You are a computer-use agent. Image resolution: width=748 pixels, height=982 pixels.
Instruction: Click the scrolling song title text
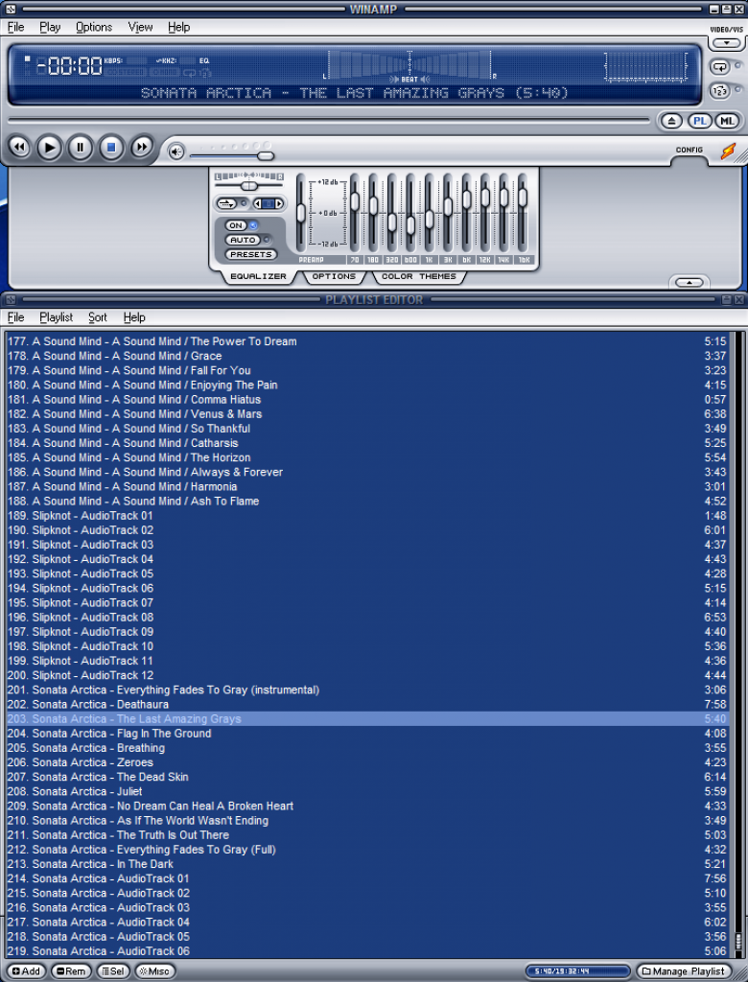point(355,93)
